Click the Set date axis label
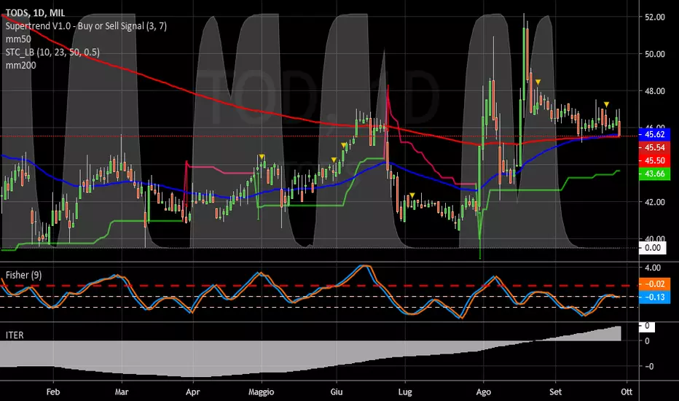Image resolution: width=679 pixels, height=401 pixels. [555, 392]
